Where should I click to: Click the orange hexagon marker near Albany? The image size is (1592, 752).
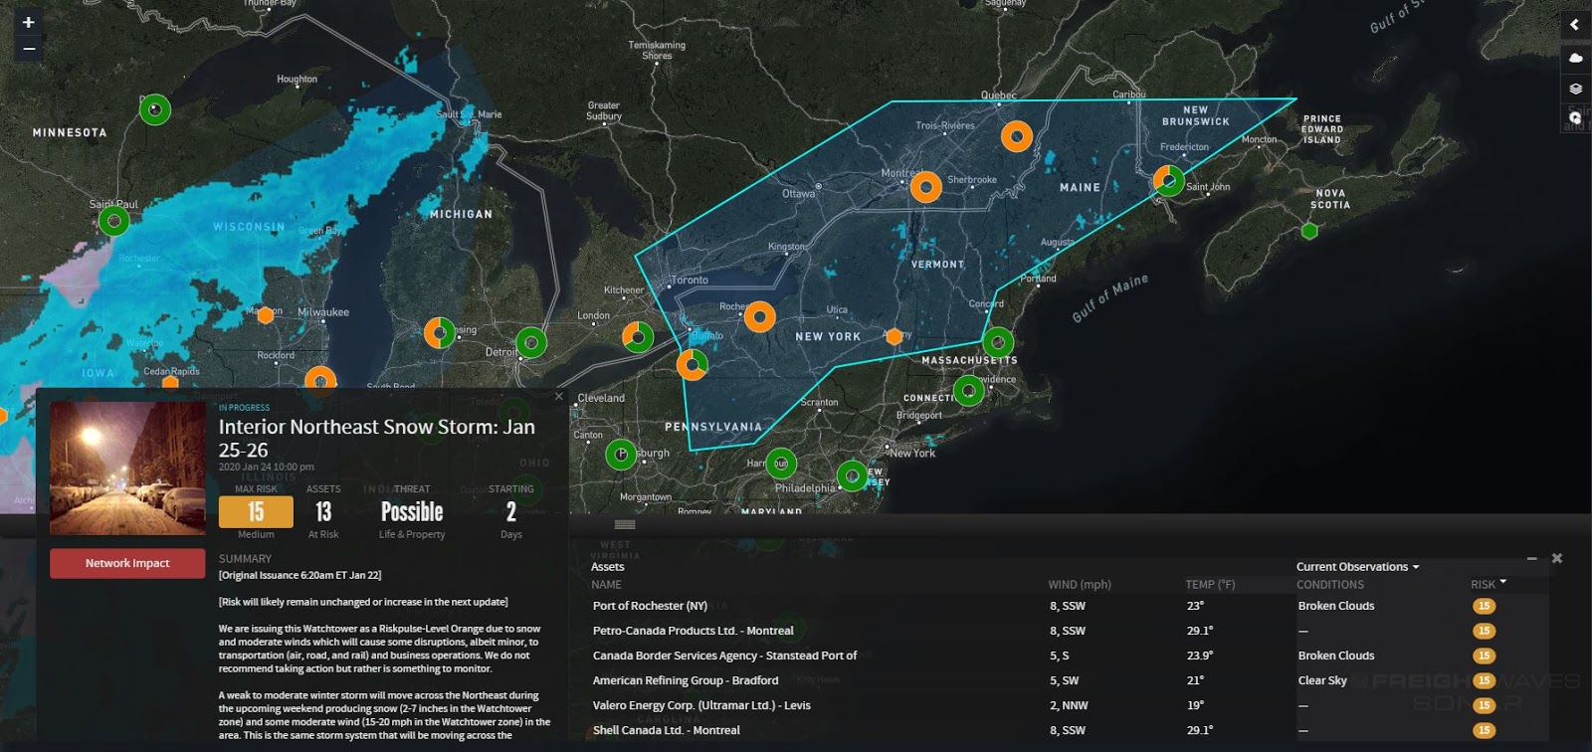[894, 336]
